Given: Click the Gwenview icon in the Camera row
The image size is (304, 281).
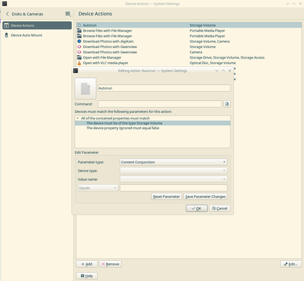Looking at the screenshot, I should (x=79, y=52).
